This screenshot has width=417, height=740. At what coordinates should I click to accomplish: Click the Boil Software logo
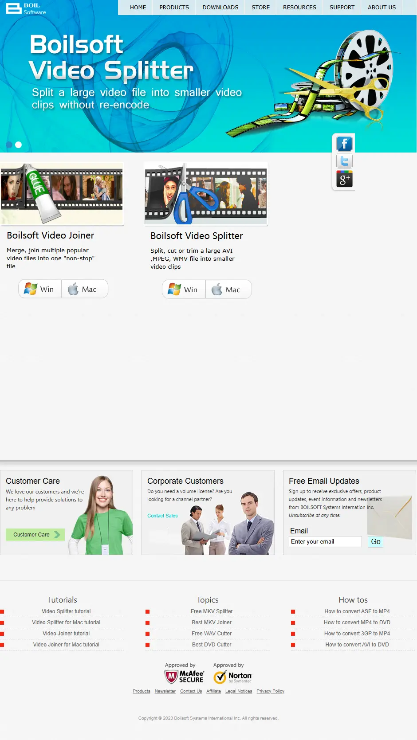click(x=26, y=8)
